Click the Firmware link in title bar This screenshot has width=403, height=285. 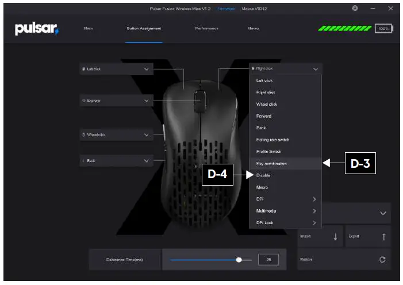click(x=226, y=9)
